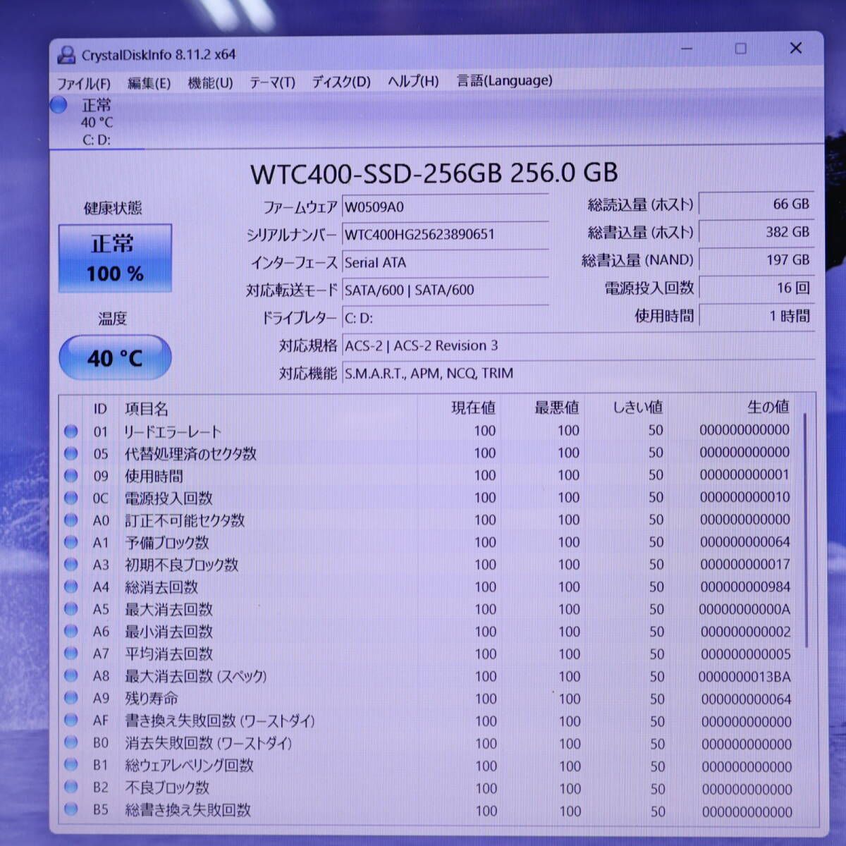Screen dimensions: 846x846
Task: Click the firmware field W0509A0
Action: tap(445, 207)
